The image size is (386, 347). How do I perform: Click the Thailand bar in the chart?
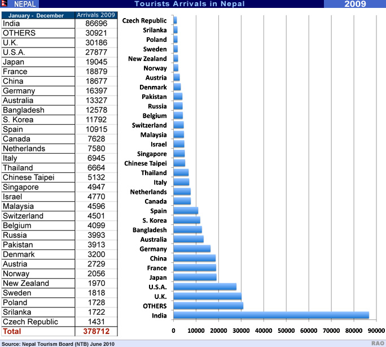(181, 172)
